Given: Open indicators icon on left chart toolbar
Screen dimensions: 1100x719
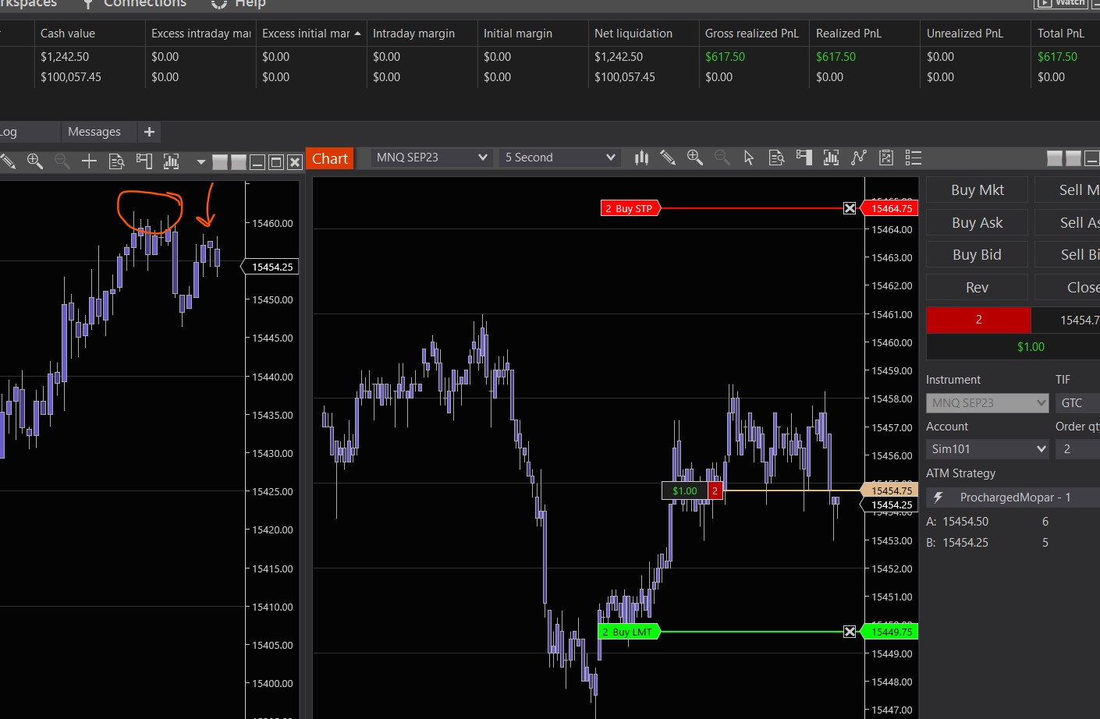Looking at the screenshot, I should tap(171, 161).
